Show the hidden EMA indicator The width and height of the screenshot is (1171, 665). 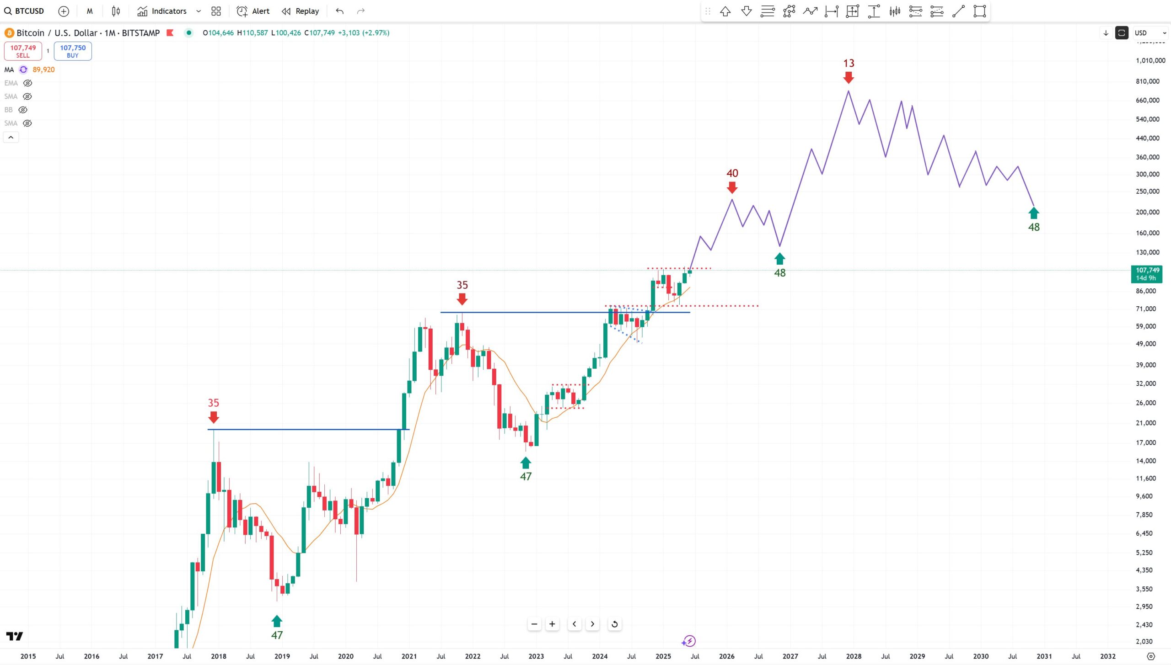pos(28,83)
